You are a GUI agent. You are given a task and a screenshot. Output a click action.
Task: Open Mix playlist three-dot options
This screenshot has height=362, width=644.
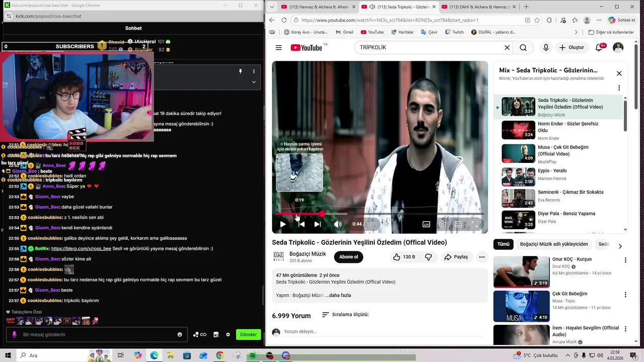coord(619,88)
